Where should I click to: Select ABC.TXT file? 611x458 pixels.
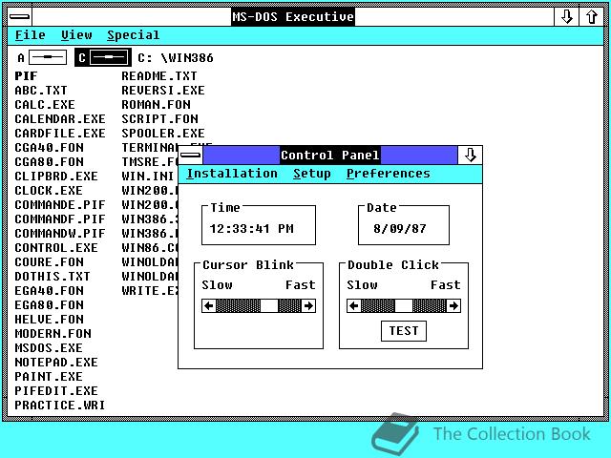pos(41,91)
